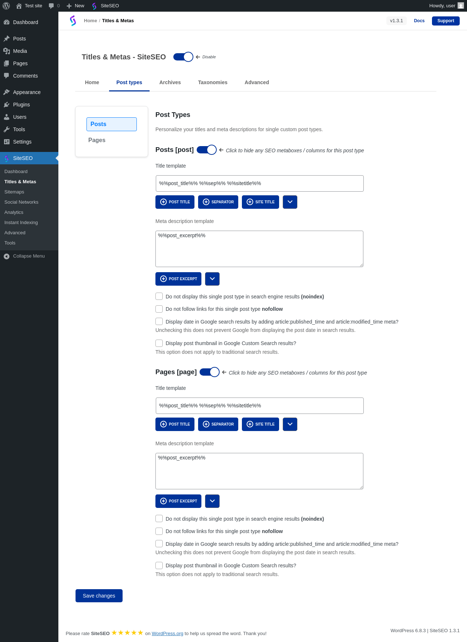Open the Test site home icon
Image resolution: width=467 pixels, height=642 pixels.
(19, 6)
